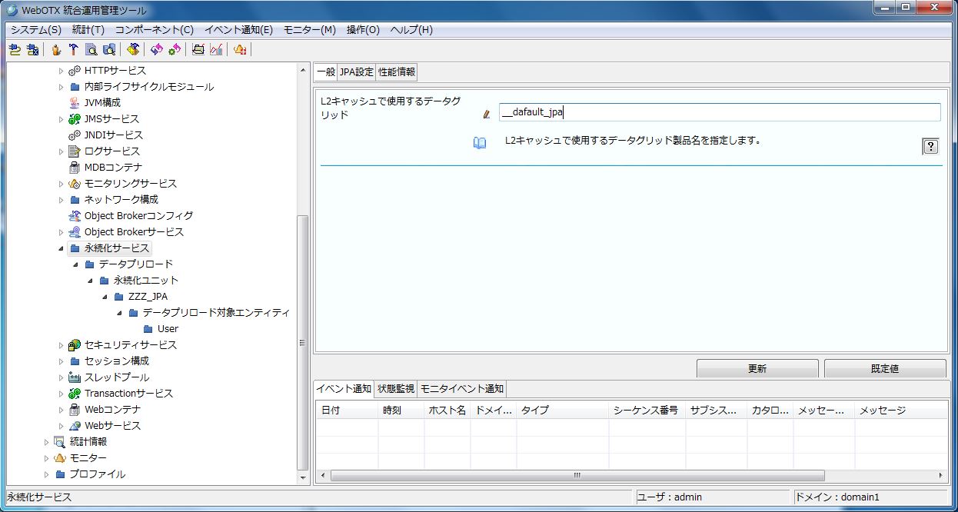This screenshot has height=512, width=958.
Task: Click the question mark help icon
Action: (x=930, y=147)
